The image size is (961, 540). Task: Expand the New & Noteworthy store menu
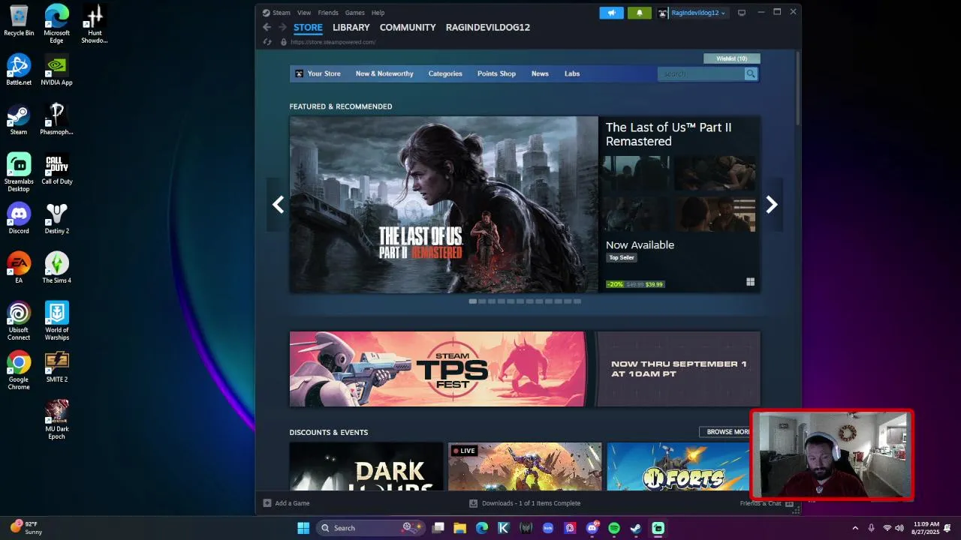[x=384, y=73]
